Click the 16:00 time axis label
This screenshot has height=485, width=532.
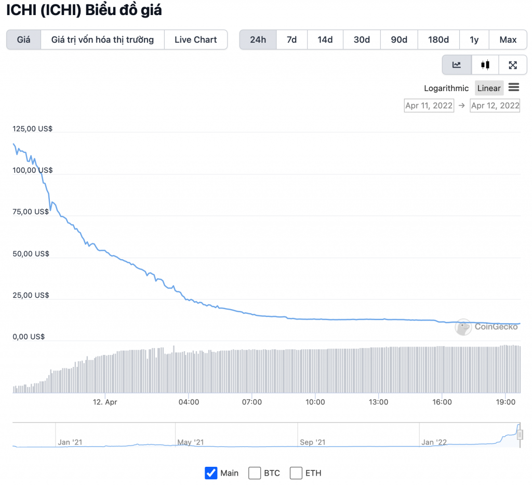442,402
